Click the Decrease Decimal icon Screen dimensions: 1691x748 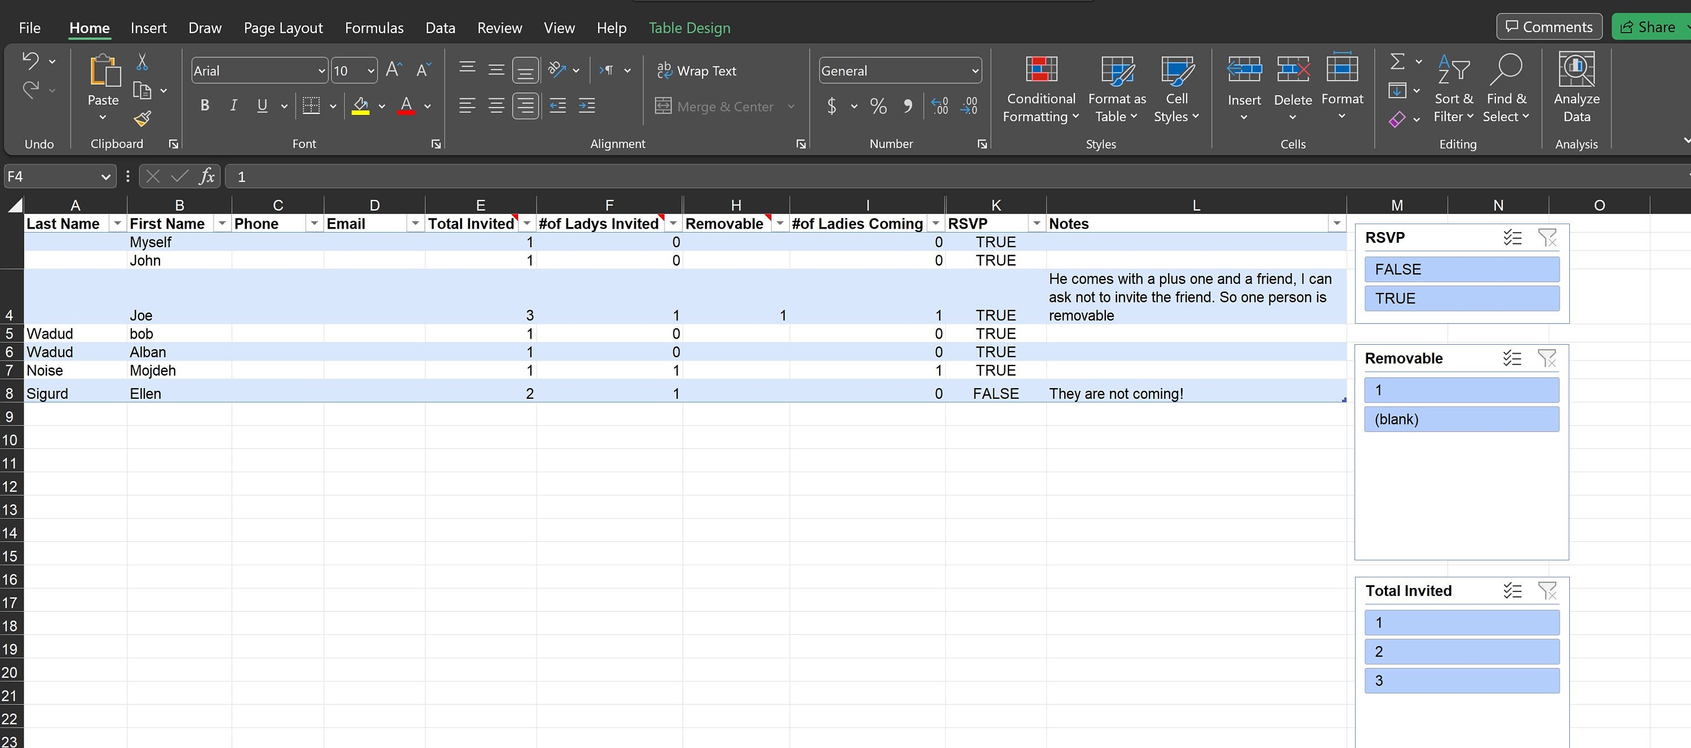(969, 106)
